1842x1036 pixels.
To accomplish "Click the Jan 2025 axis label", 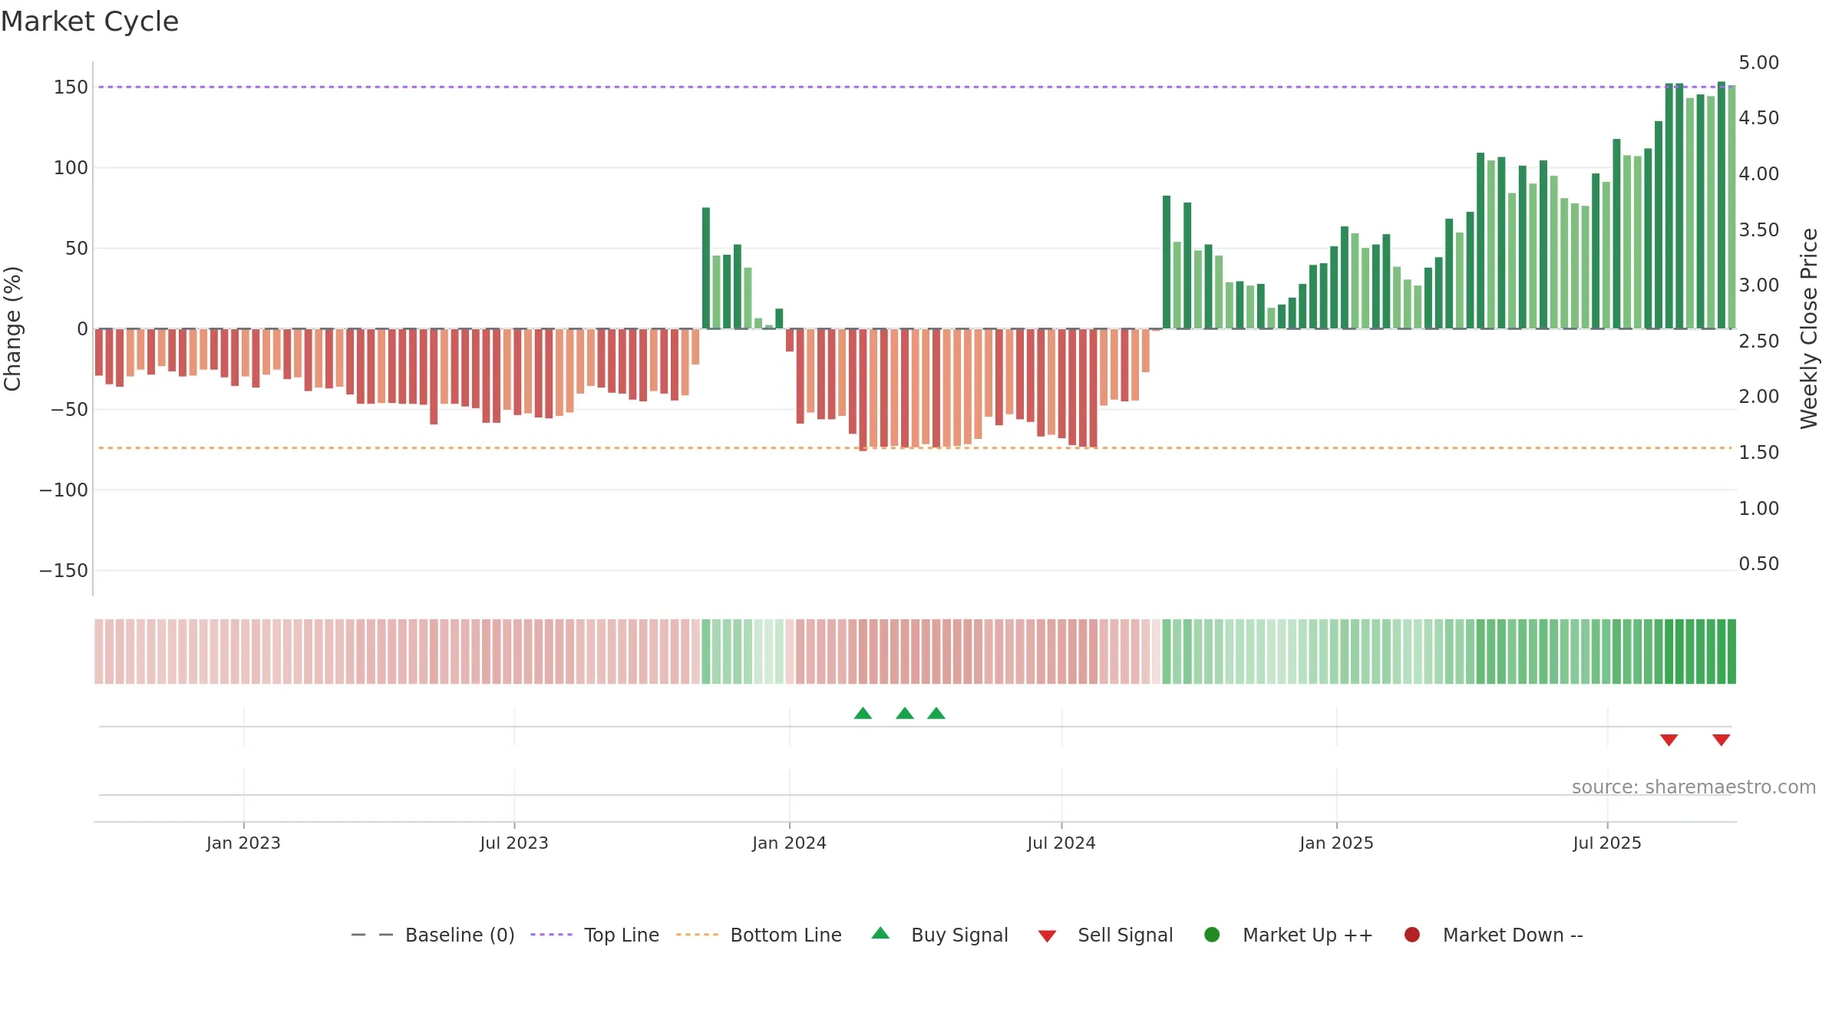I will [1336, 843].
